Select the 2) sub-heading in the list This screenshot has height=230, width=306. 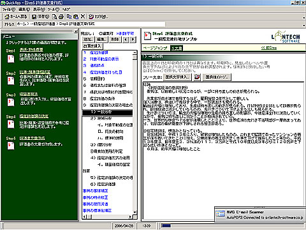(108, 118)
